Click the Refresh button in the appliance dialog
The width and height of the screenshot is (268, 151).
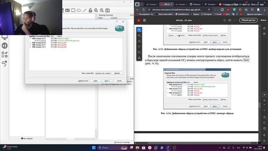tap(117, 73)
